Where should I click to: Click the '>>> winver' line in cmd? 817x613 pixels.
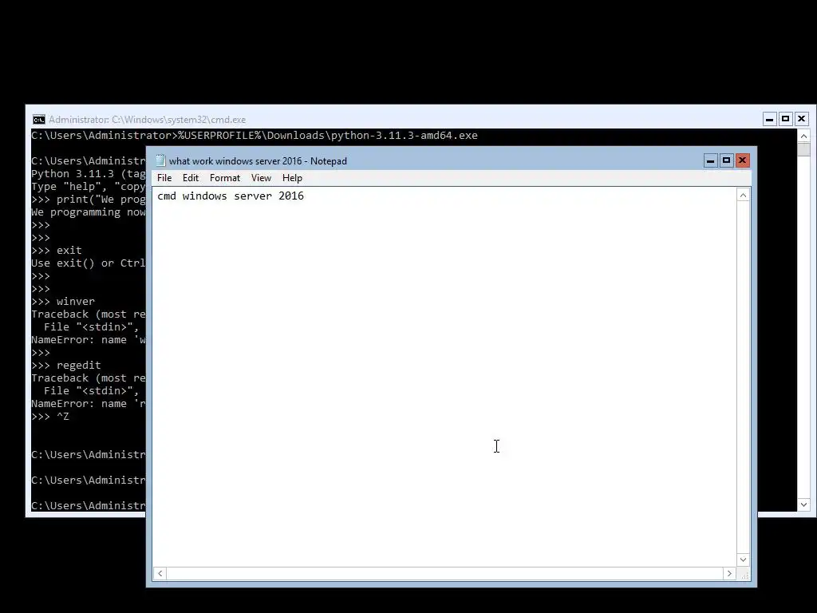point(63,301)
